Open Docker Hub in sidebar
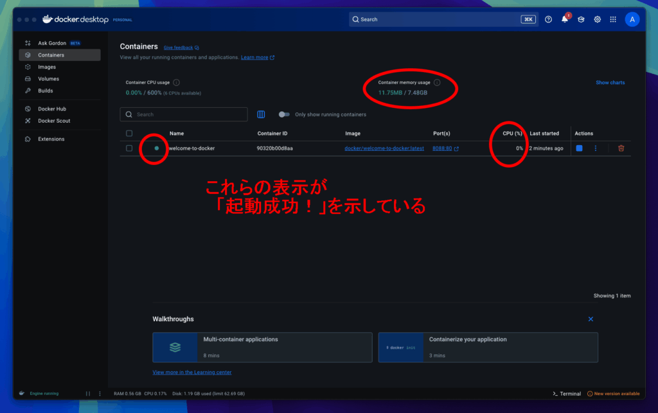This screenshot has width=658, height=413. [x=60, y=109]
